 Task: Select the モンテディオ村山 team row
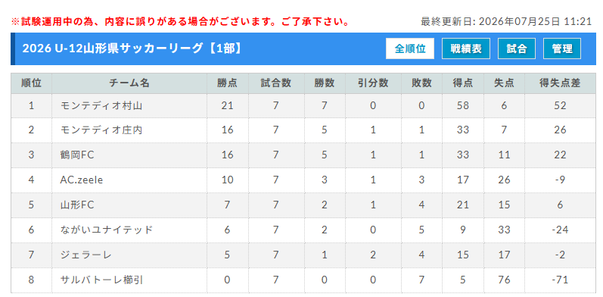click(303, 106)
